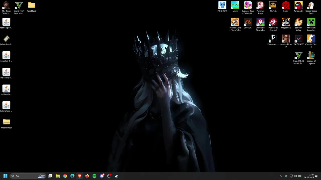Viewport: 321px width, 180px height.
Task: Switch to Brave browser on taskbar
Action: tap(80, 176)
